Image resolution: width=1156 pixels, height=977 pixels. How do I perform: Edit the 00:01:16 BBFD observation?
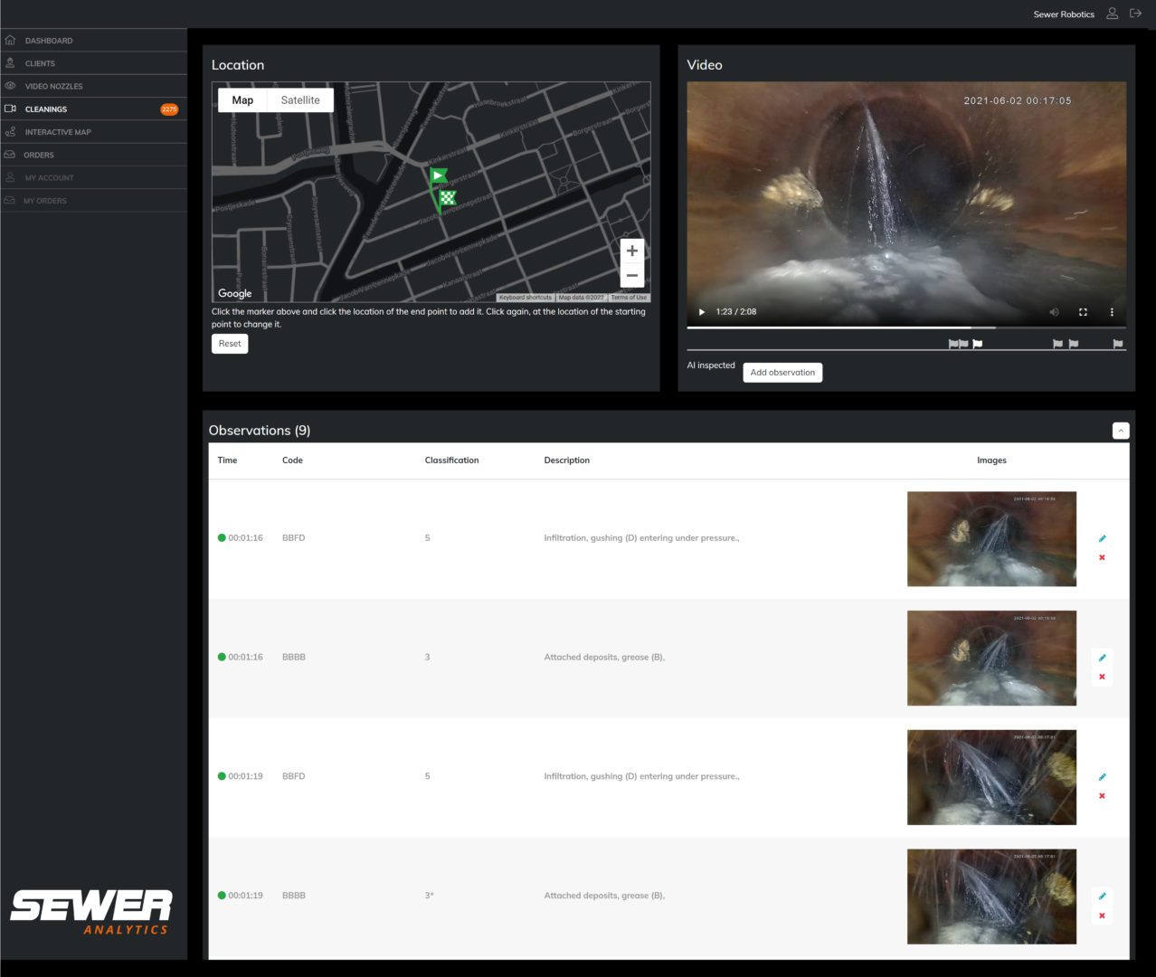tap(1102, 538)
